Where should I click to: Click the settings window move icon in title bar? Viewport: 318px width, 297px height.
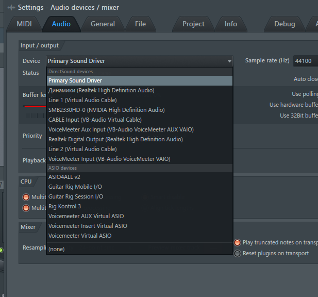click(10, 8)
